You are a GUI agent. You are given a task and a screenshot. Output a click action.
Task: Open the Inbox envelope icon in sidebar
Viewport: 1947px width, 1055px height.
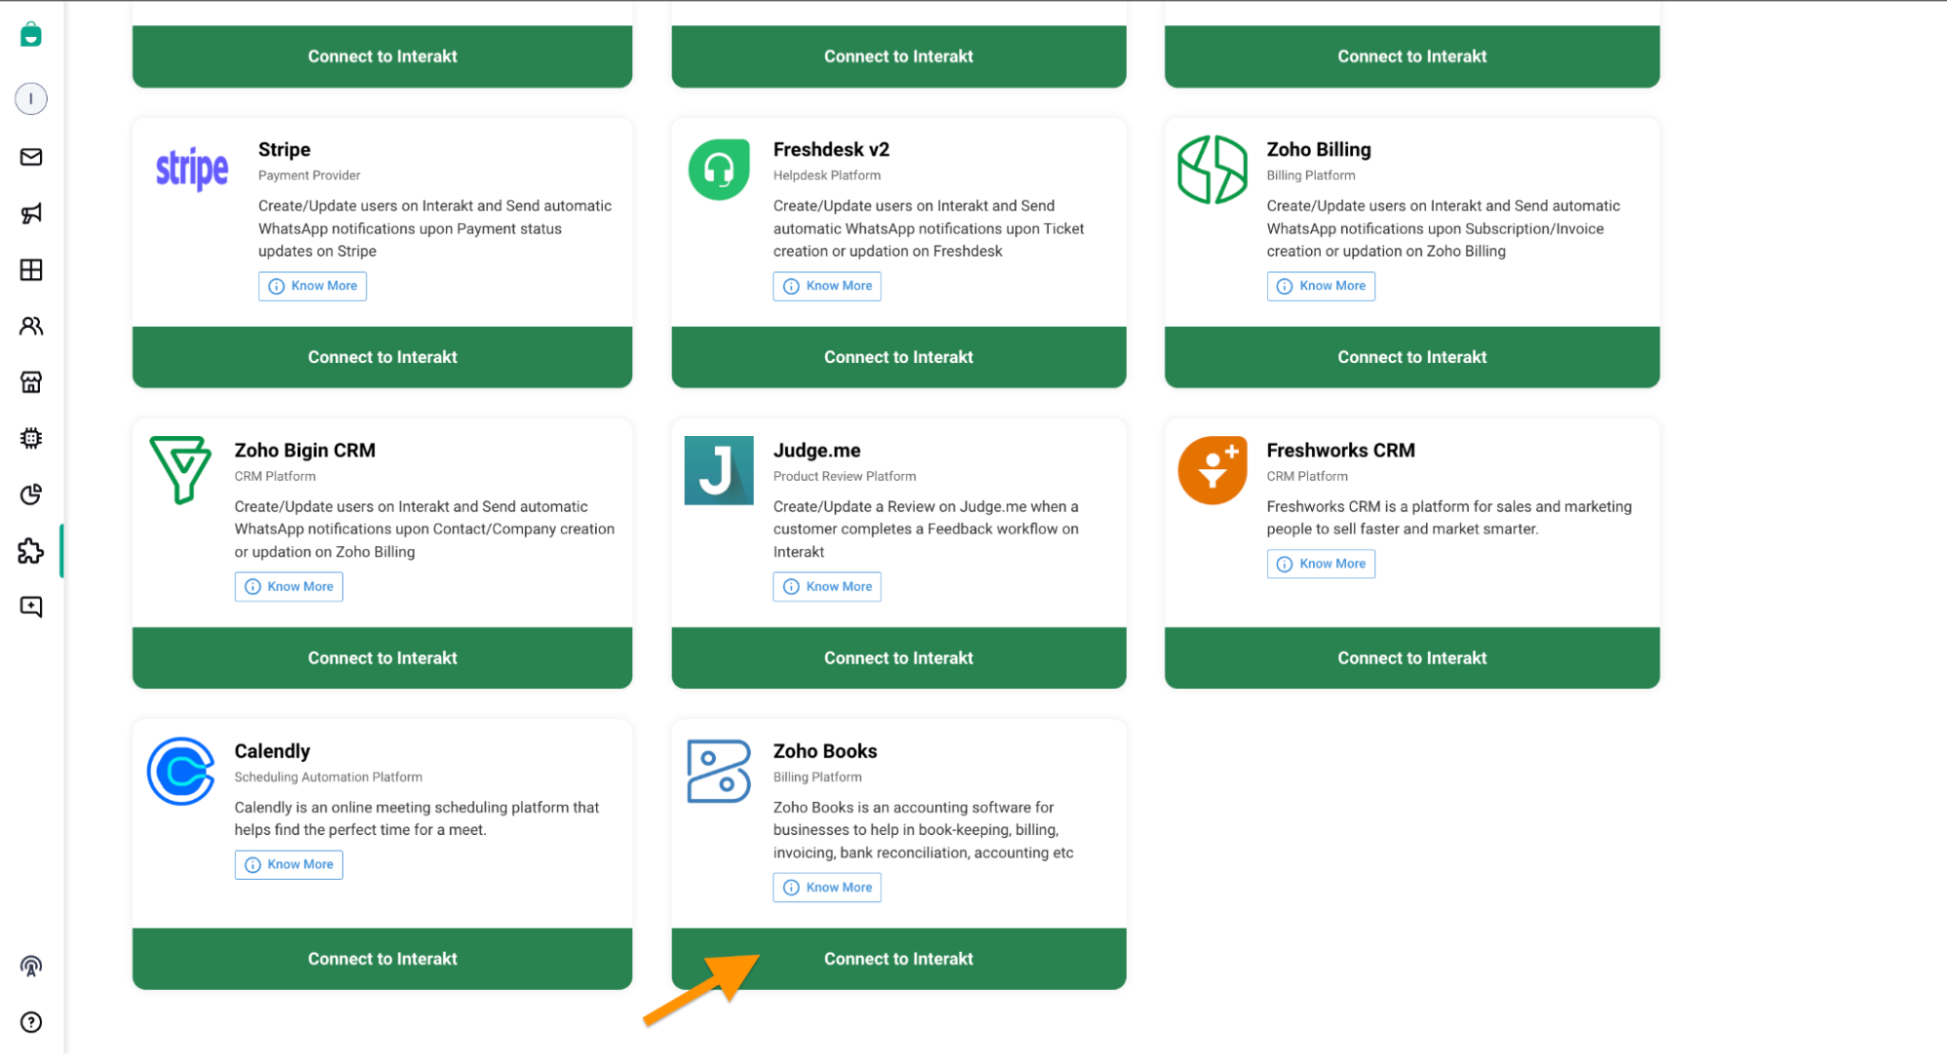coord(30,157)
